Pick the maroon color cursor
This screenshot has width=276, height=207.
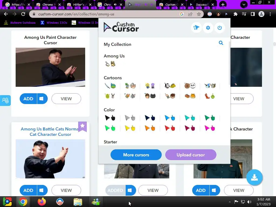click(x=190, y=128)
